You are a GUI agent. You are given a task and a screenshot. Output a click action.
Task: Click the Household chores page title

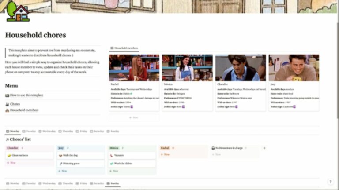(x=36, y=35)
